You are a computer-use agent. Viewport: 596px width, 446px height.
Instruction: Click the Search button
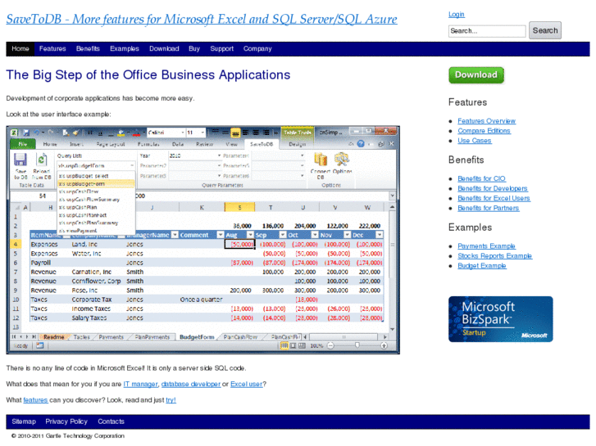pyautogui.click(x=545, y=30)
